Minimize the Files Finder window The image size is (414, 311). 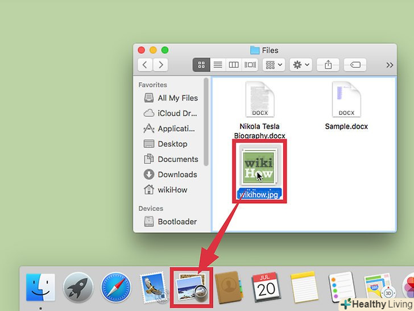tap(153, 50)
